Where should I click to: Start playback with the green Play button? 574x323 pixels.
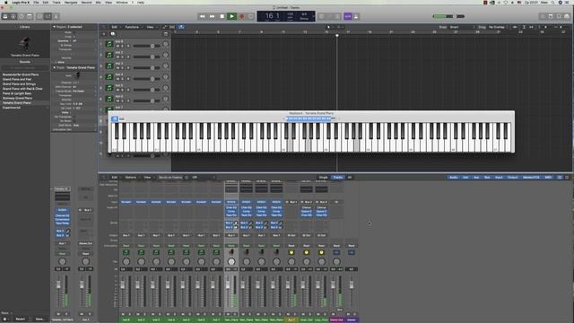tap(231, 16)
